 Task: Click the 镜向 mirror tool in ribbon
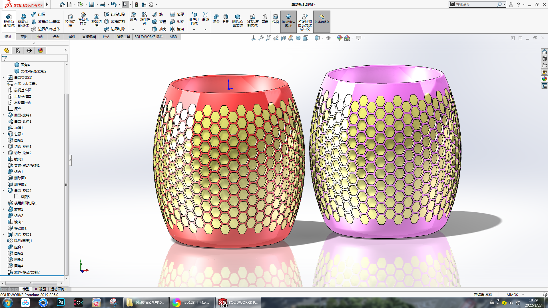pos(177,29)
